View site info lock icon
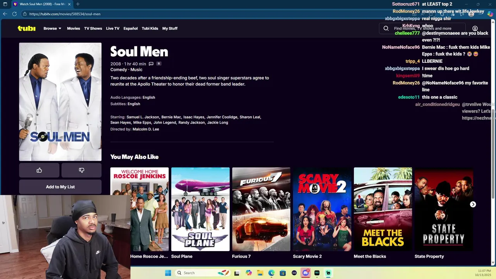This screenshot has height=279, width=496. (25, 14)
